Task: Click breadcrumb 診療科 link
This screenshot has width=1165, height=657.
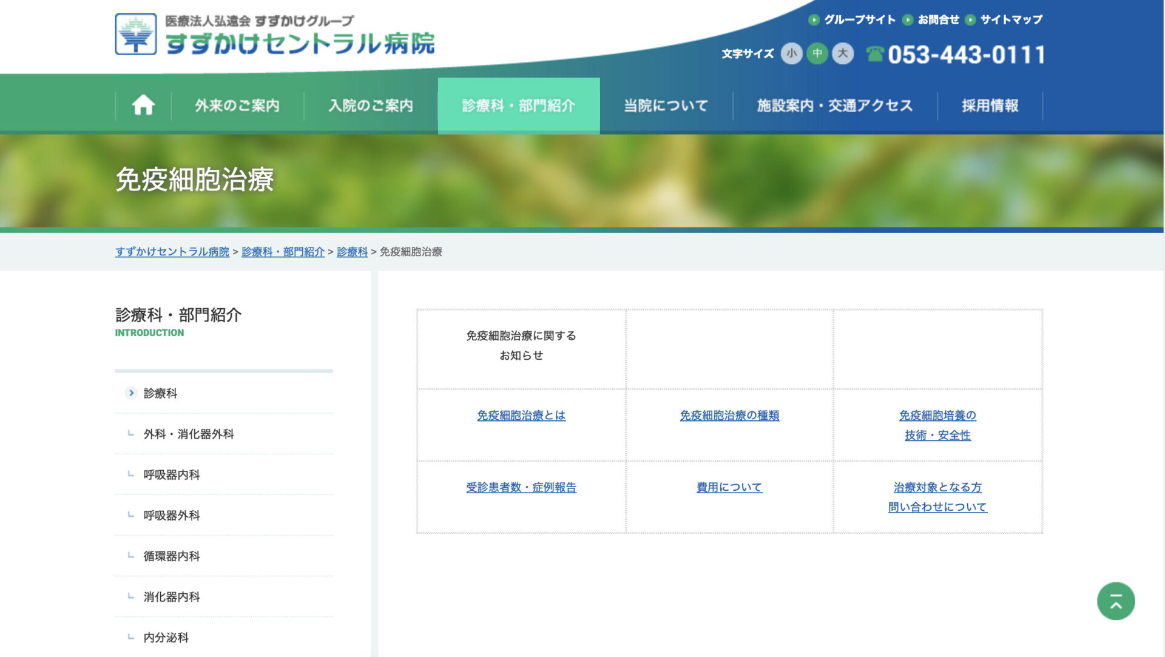Action: point(353,252)
